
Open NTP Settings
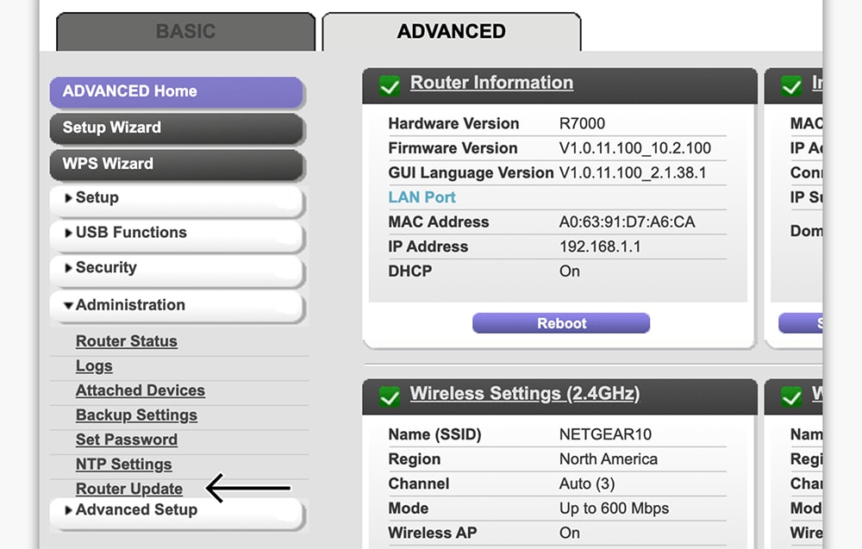[x=123, y=465]
